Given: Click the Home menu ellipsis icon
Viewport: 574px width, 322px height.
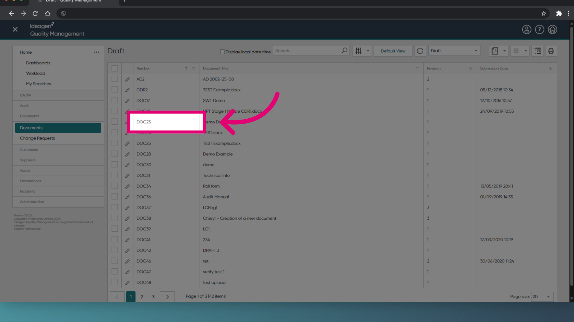Looking at the screenshot, I should click(x=97, y=52).
